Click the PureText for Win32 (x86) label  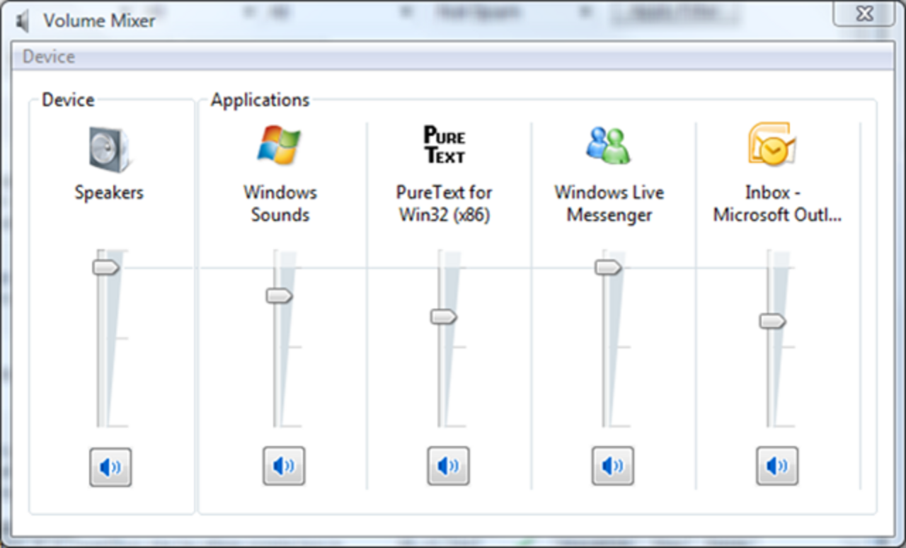pos(445,203)
